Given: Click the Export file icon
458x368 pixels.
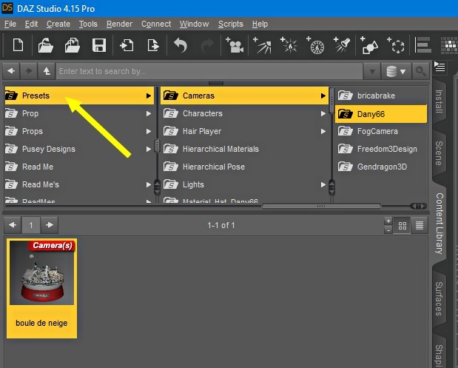Looking at the screenshot, I should click(x=152, y=45).
